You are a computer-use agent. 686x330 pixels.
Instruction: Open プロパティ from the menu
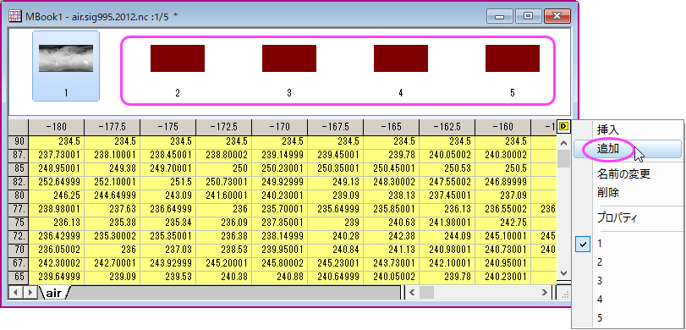[627, 218]
